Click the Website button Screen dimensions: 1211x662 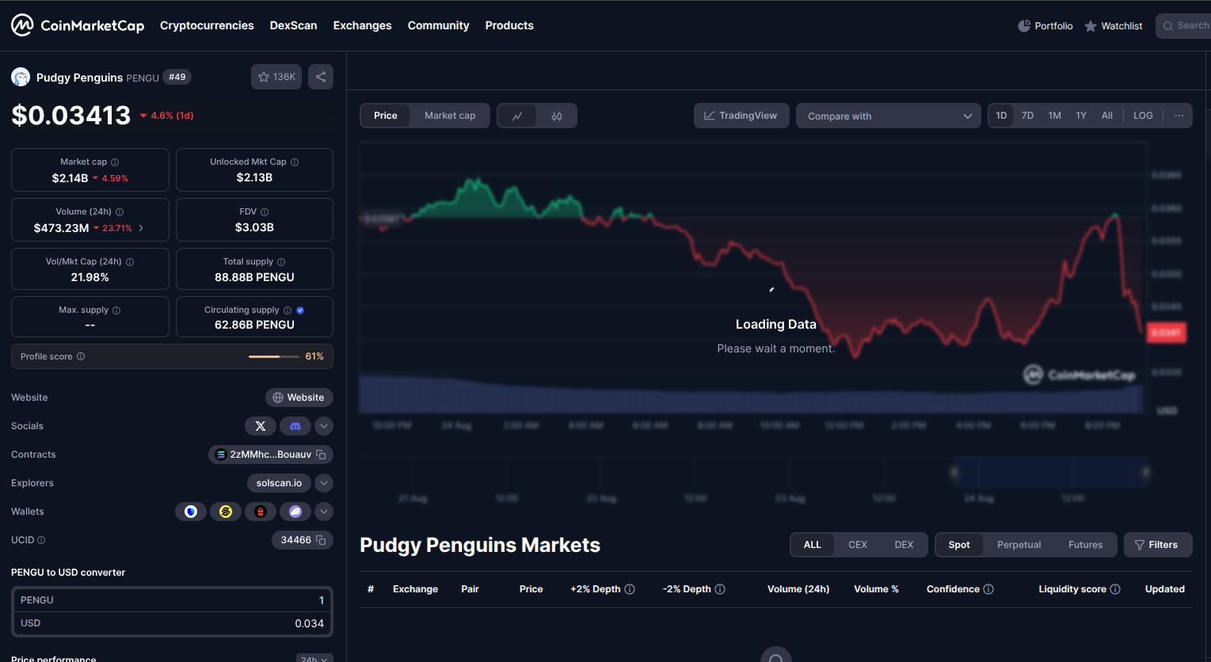299,398
